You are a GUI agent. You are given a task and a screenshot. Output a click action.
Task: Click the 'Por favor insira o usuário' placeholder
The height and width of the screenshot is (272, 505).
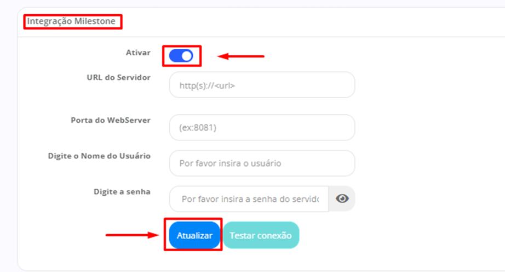230,163
